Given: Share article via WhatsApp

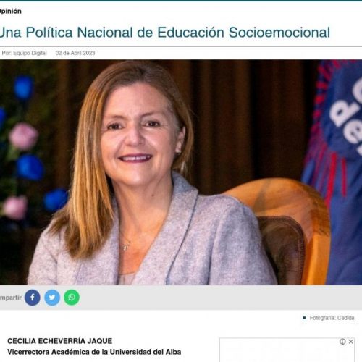Looking at the screenshot, I should [72, 298].
